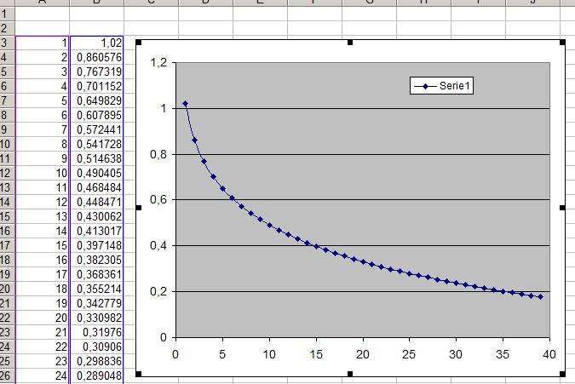Image resolution: width=575 pixels, height=384 pixels.
Task: Click the 20 label on horizontal axis
Action: click(363, 354)
